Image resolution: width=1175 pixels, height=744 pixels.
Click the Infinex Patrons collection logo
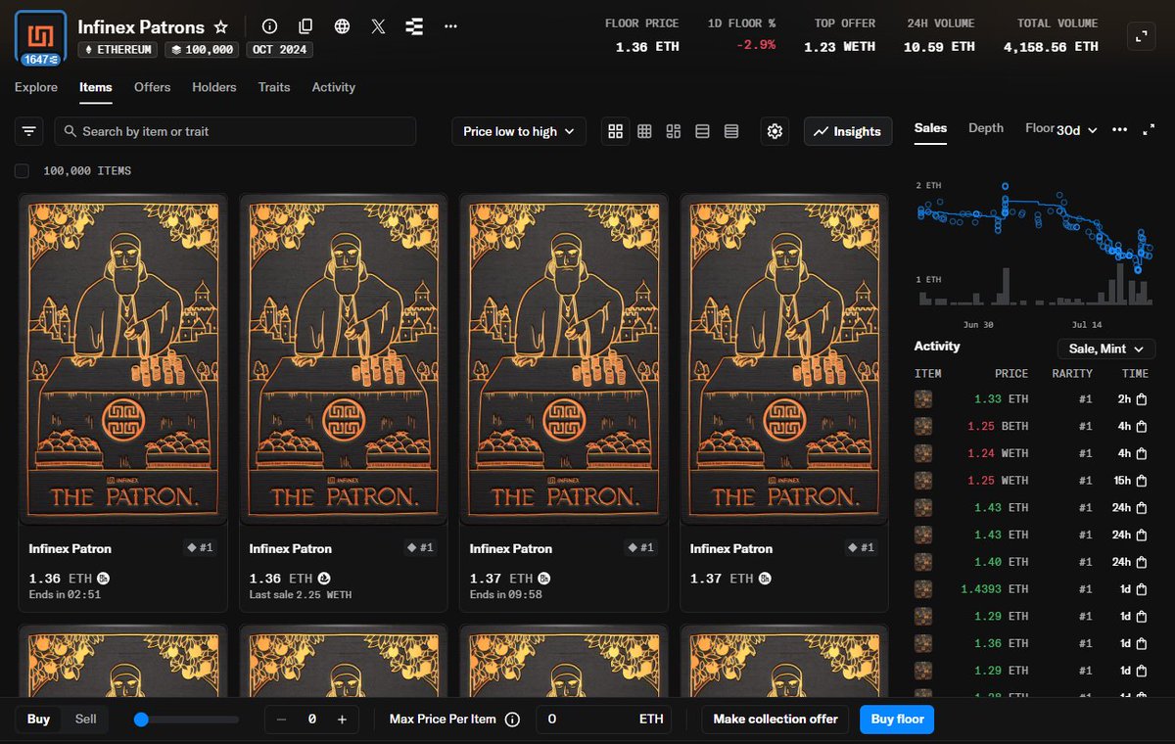pyautogui.click(x=41, y=37)
